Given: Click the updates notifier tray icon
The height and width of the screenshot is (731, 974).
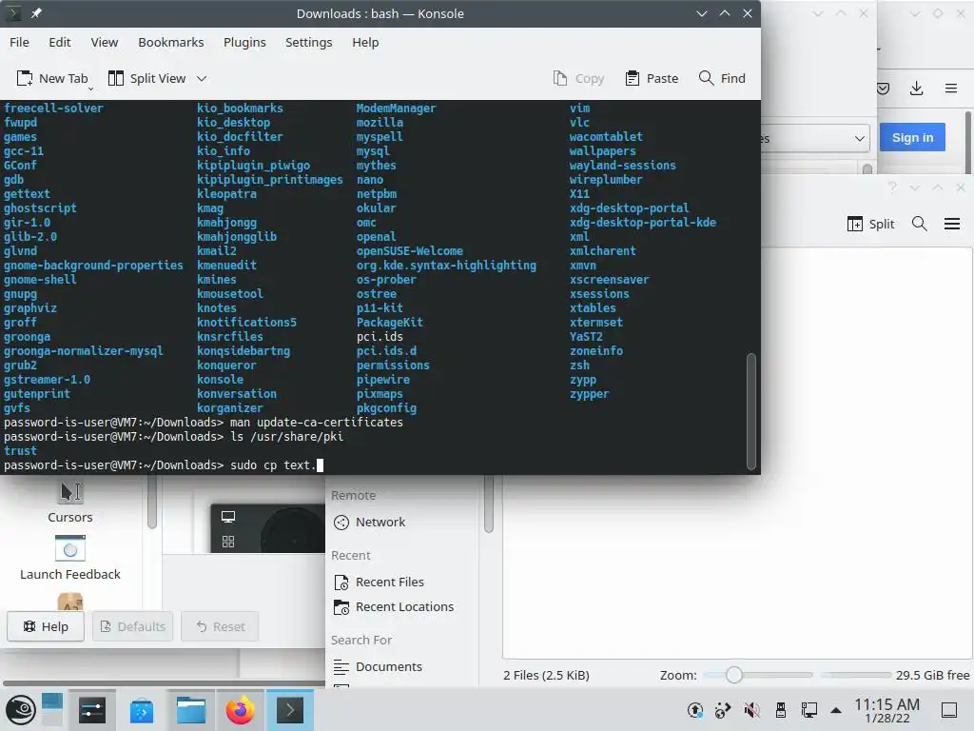Looking at the screenshot, I should [x=695, y=710].
